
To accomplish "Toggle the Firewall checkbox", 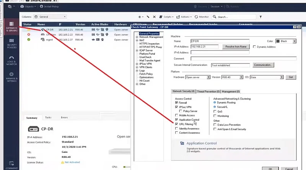I will click(177, 103).
